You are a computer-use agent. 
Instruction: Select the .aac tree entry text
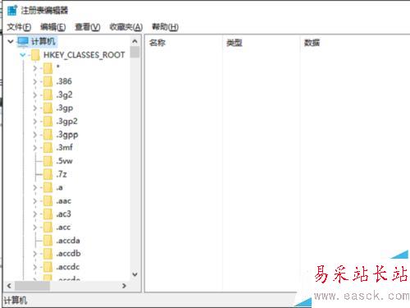click(x=64, y=201)
